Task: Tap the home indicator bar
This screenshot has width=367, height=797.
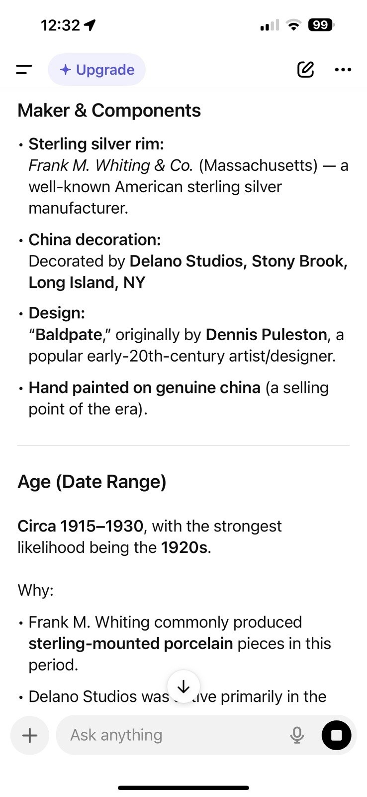Action: (183, 788)
